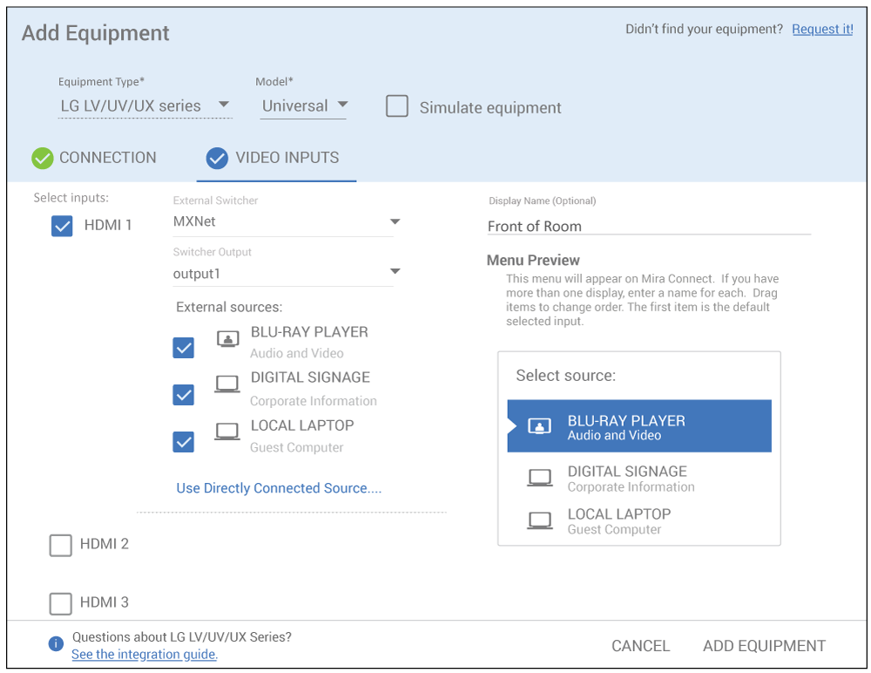This screenshot has height=673, width=871.
Task: Enable the Simulate equipment checkbox
Action: click(x=397, y=106)
